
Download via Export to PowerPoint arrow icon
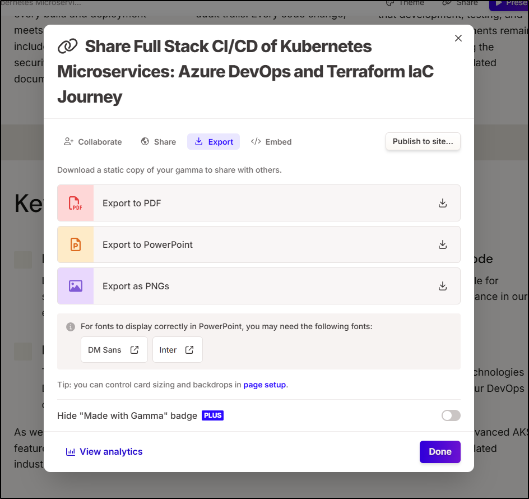pos(443,245)
